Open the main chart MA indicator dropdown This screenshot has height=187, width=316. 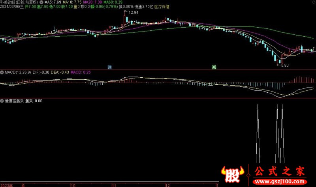(42, 2)
